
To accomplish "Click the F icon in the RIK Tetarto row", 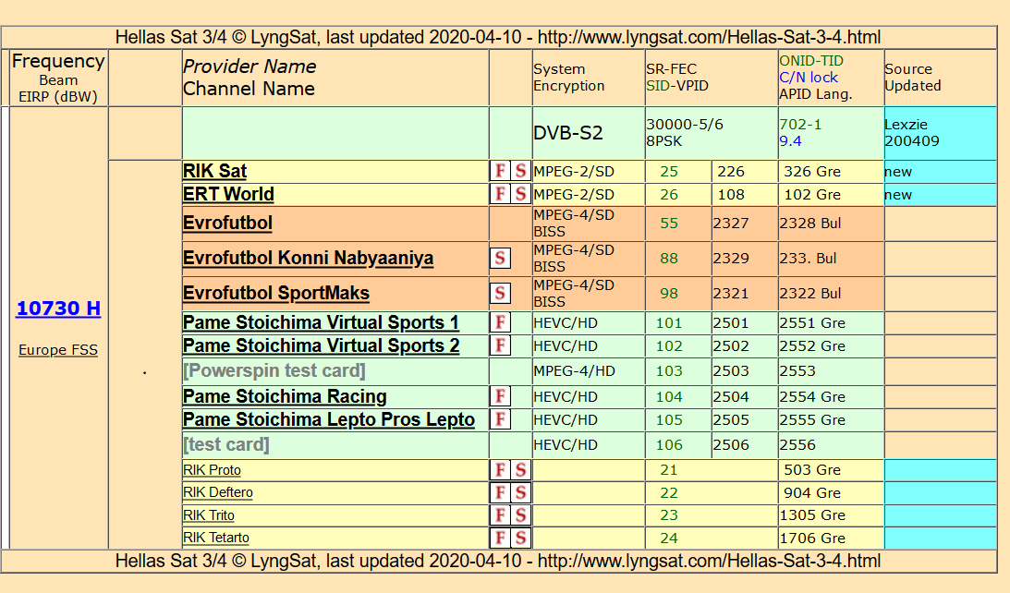I will pos(501,538).
